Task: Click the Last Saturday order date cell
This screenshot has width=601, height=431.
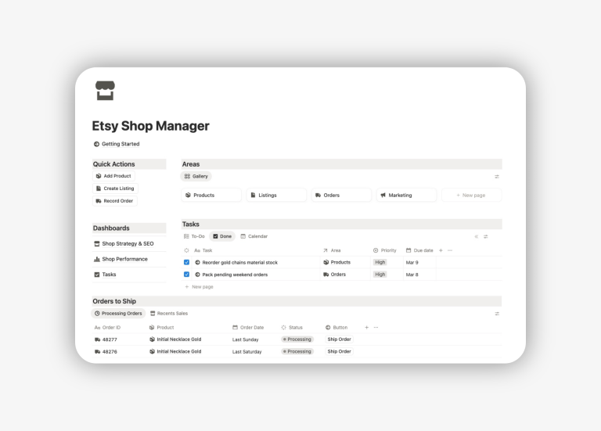Action: [x=247, y=352]
